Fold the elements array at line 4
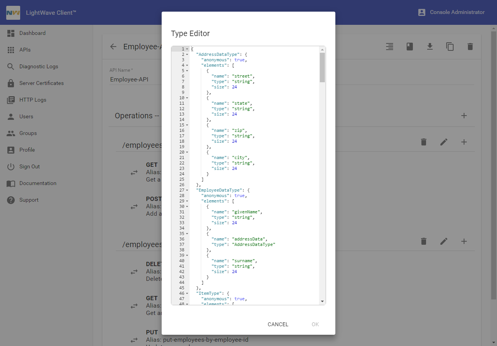The width and height of the screenshot is (497, 346). pos(187,66)
